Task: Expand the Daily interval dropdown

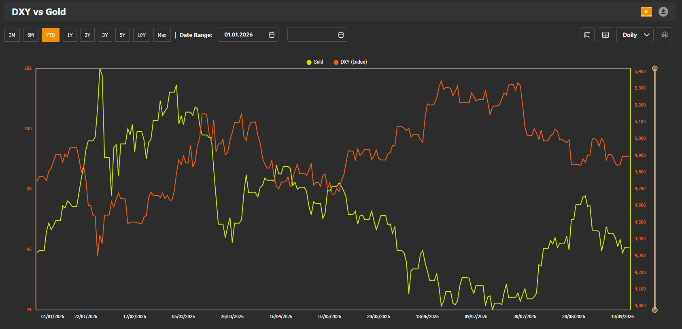Action: click(x=635, y=35)
